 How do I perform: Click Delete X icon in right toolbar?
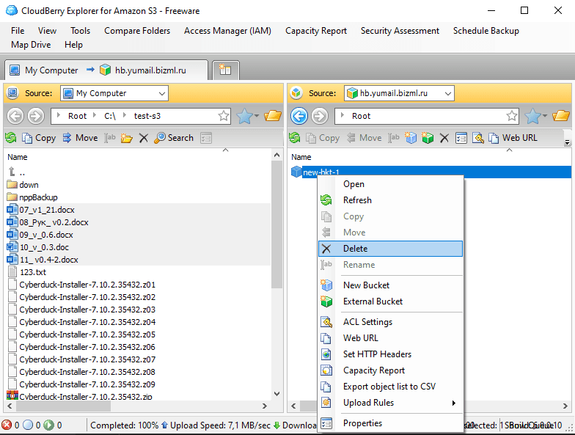(444, 138)
